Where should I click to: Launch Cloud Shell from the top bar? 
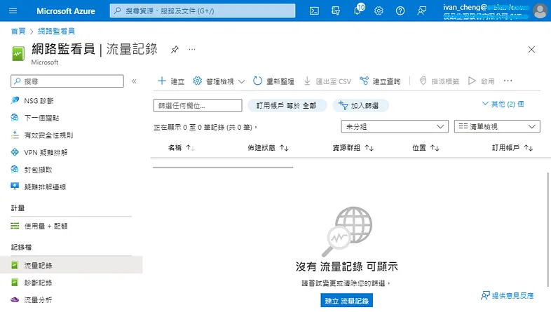click(314, 11)
